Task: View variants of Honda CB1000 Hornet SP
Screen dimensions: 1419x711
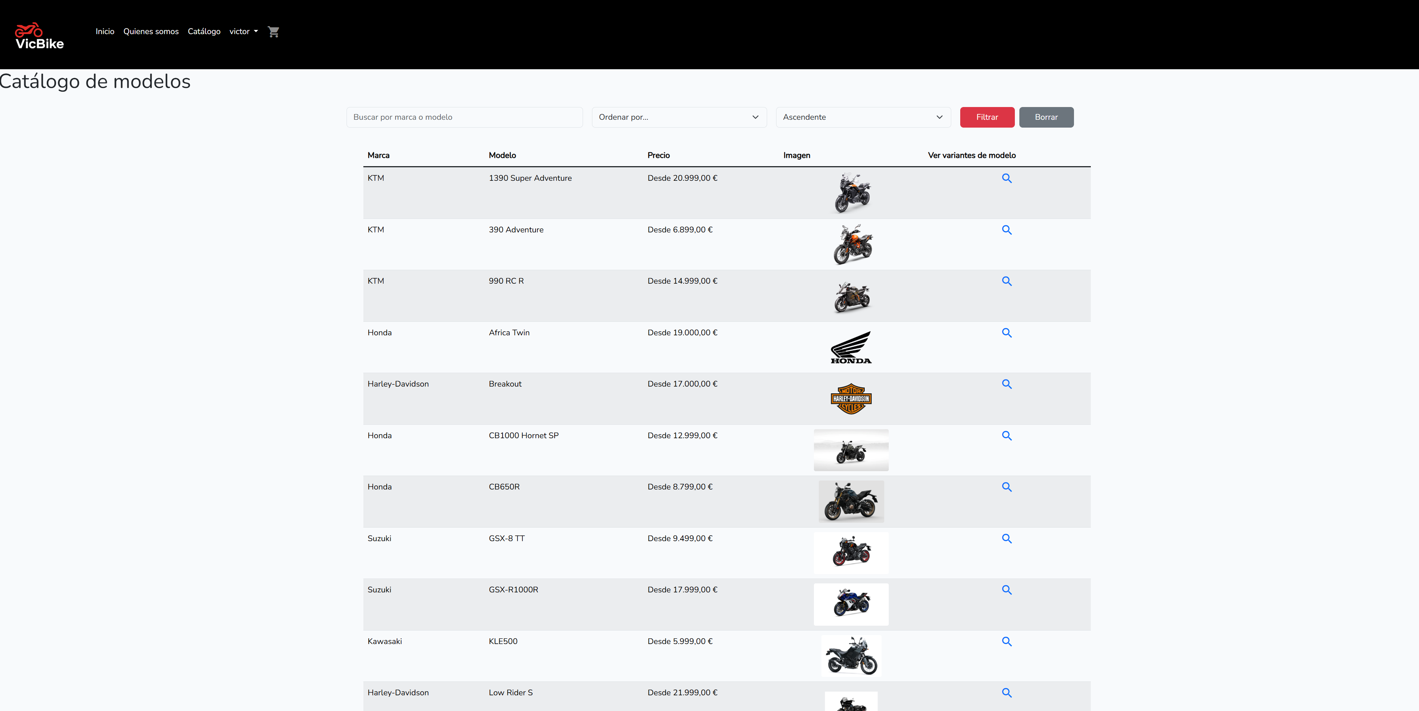Action: [x=1006, y=436]
